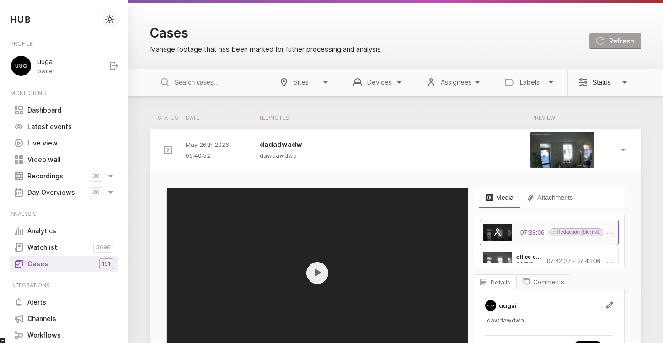
Task: Open the Assignees filter dropdown
Action: click(454, 82)
